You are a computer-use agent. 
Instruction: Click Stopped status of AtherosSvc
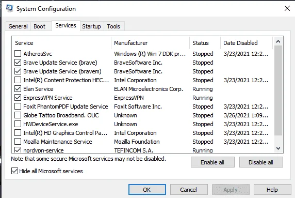203,54
